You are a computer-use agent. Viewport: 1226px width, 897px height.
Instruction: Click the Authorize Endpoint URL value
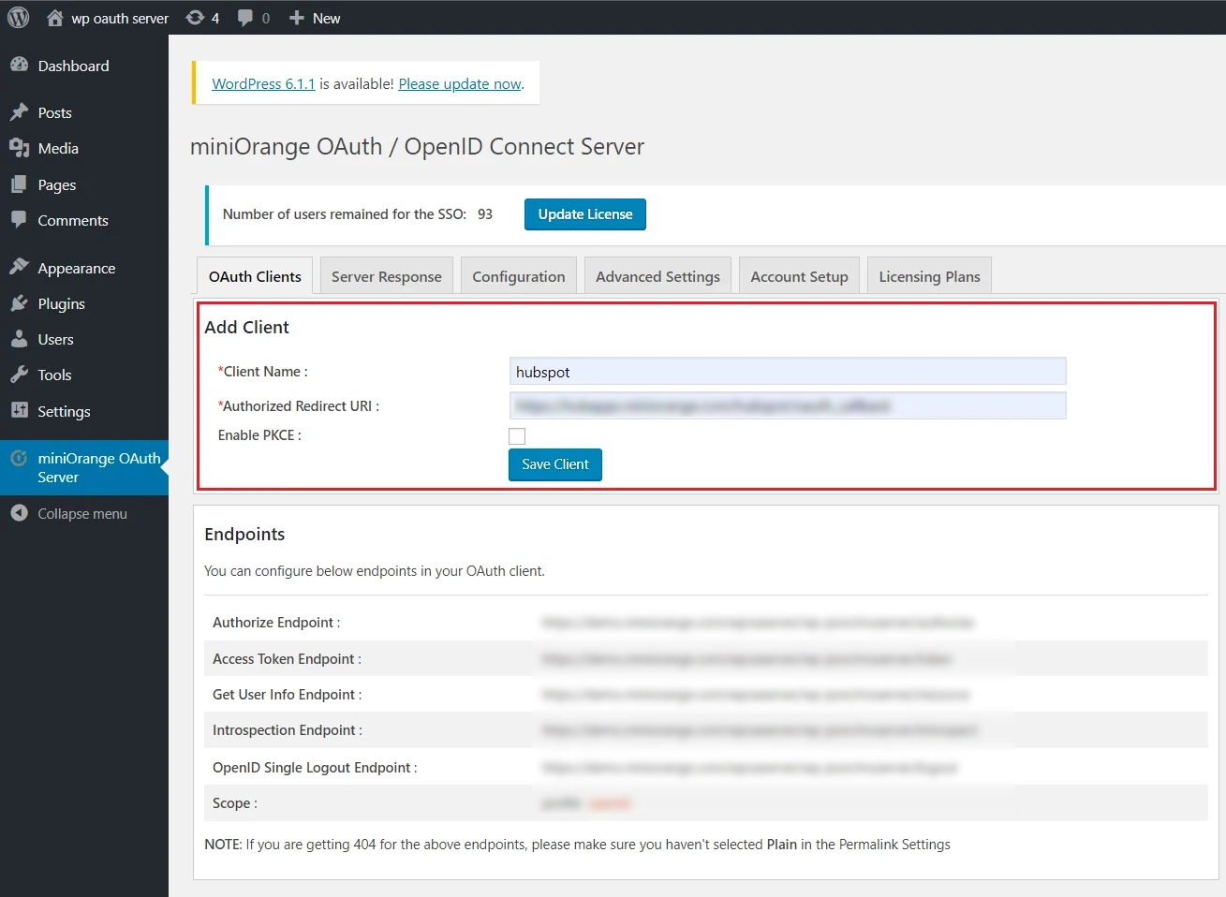coord(758,622)
